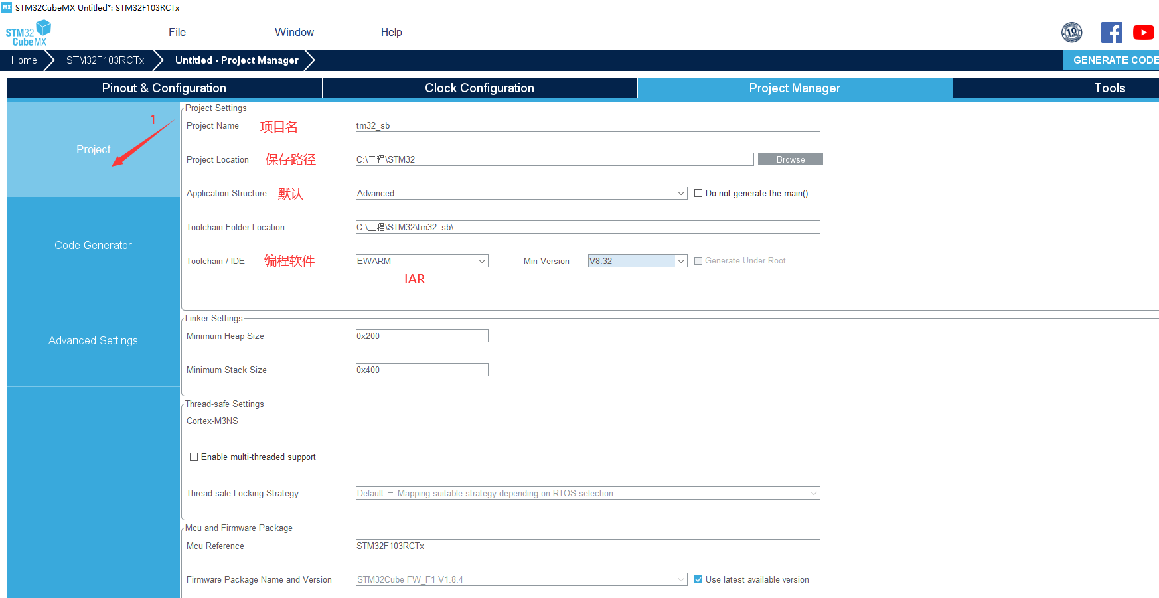Click the Mcu Reference field

pos(588,546)
